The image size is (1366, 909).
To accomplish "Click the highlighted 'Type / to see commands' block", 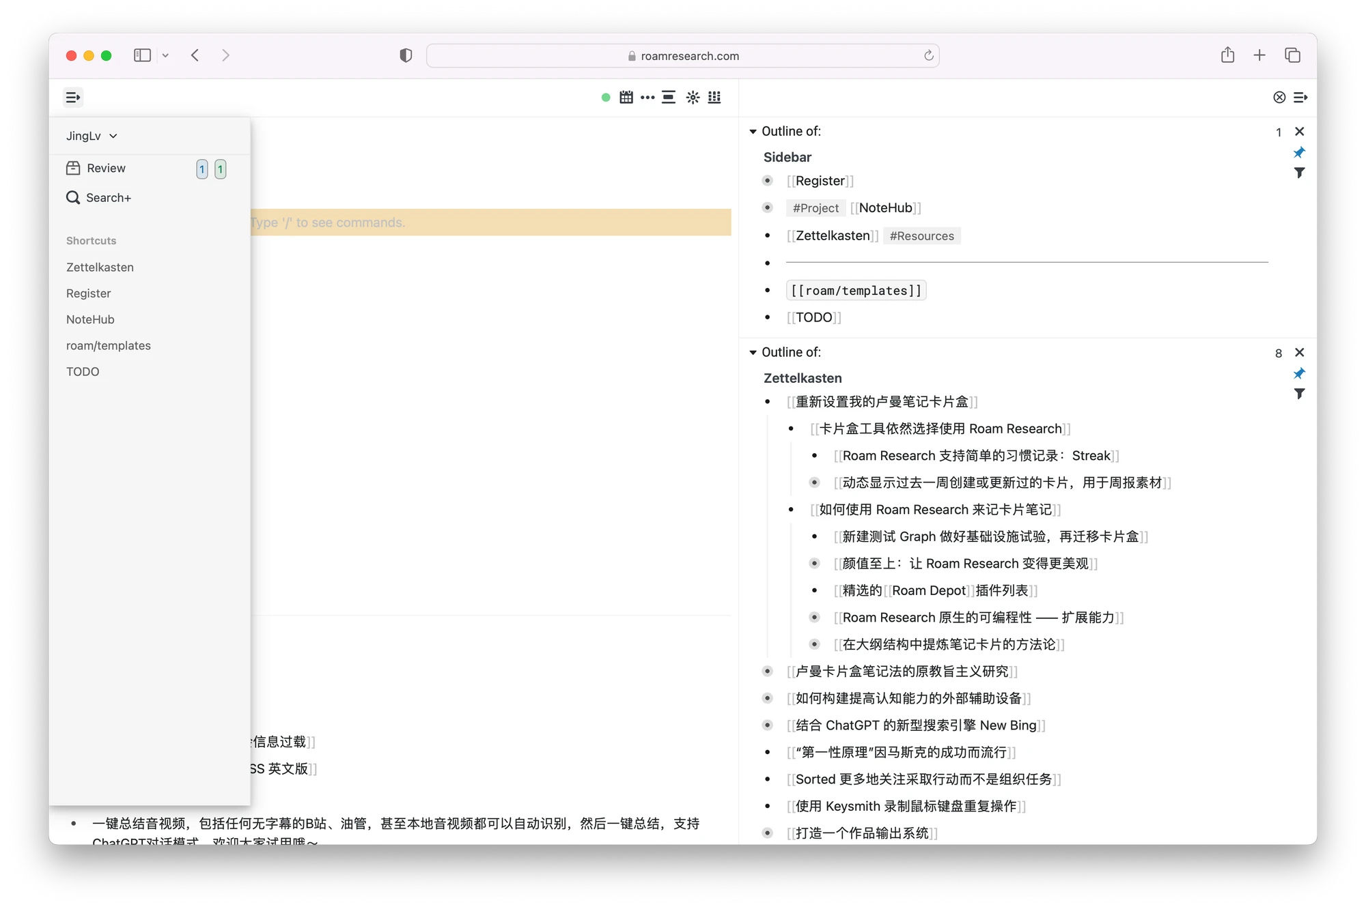I will [490, 222].
